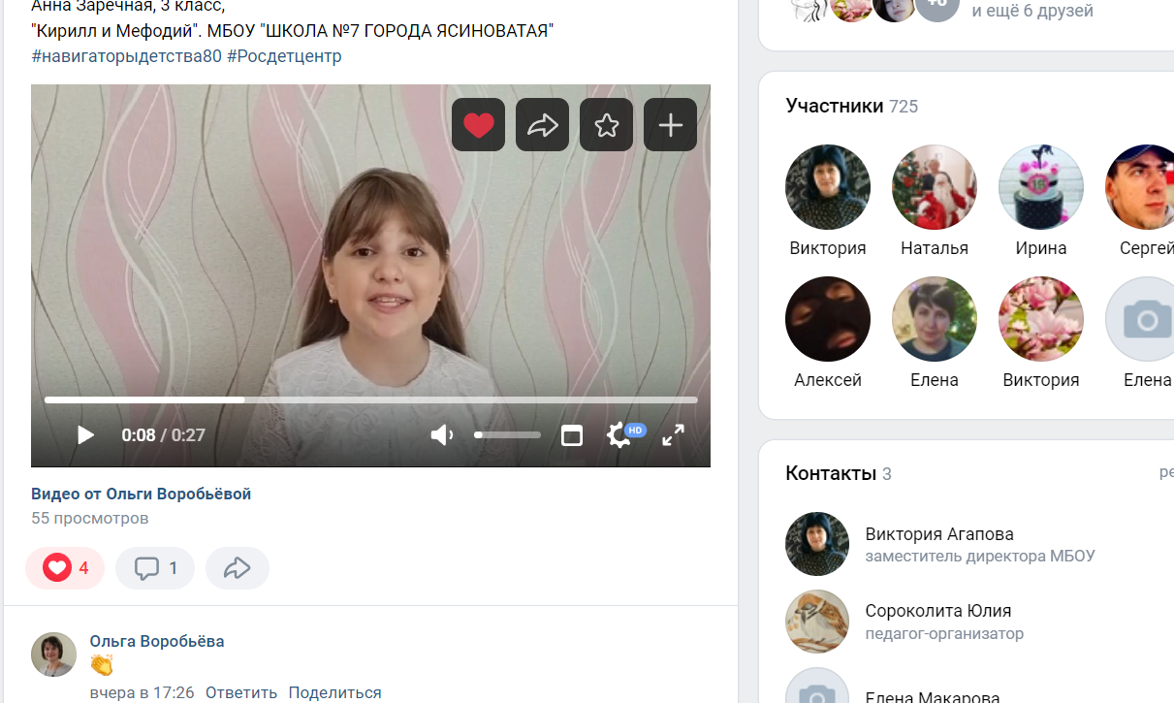
Task: Open contact Виктория Агапова
Action: coord(939,534)
